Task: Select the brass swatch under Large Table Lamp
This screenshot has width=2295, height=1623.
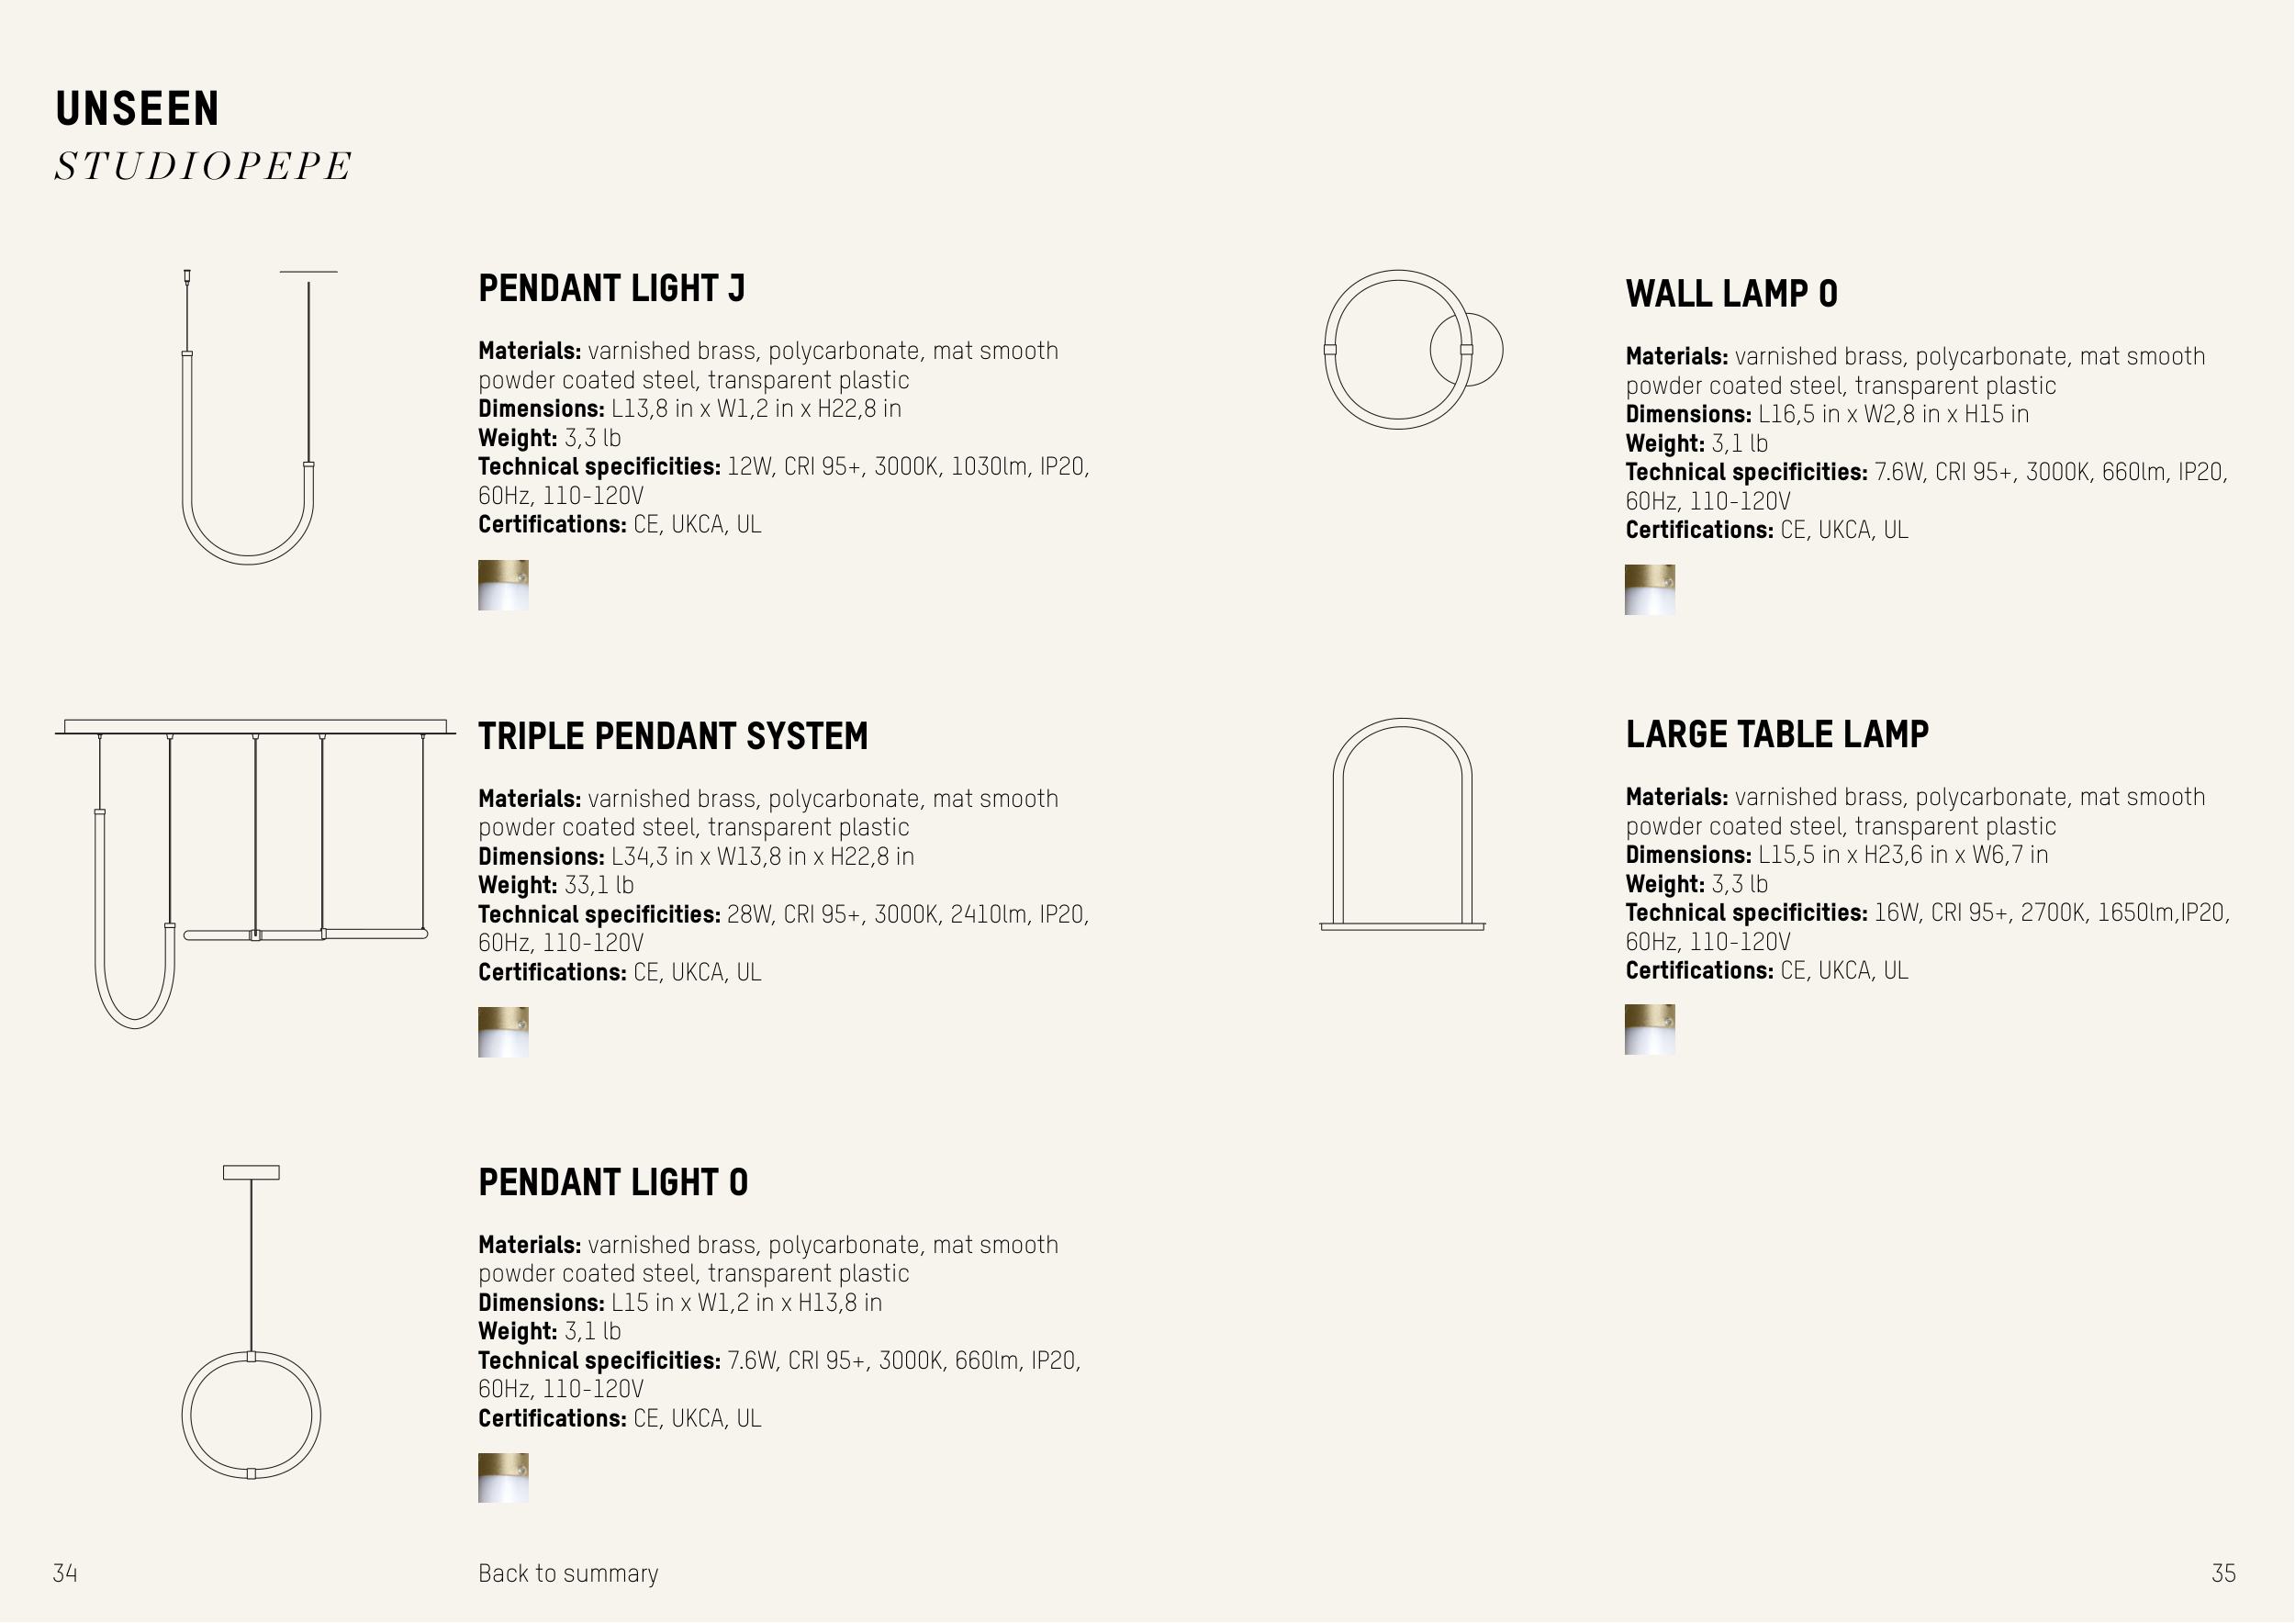Action: pyautogui.click(x=1650, y=1029)
